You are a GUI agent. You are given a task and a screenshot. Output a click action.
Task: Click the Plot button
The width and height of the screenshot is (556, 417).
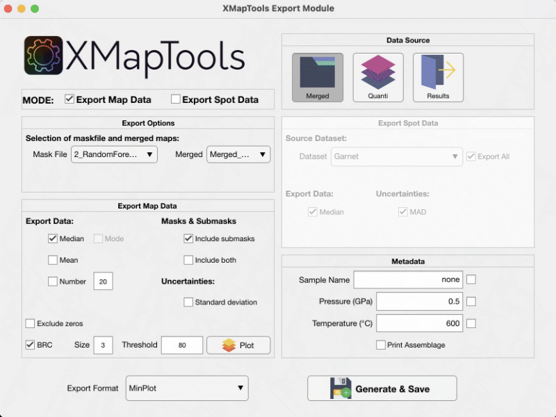238,345
